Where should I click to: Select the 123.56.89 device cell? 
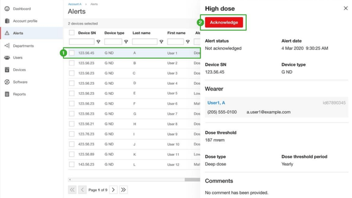(x=86, y=154)
